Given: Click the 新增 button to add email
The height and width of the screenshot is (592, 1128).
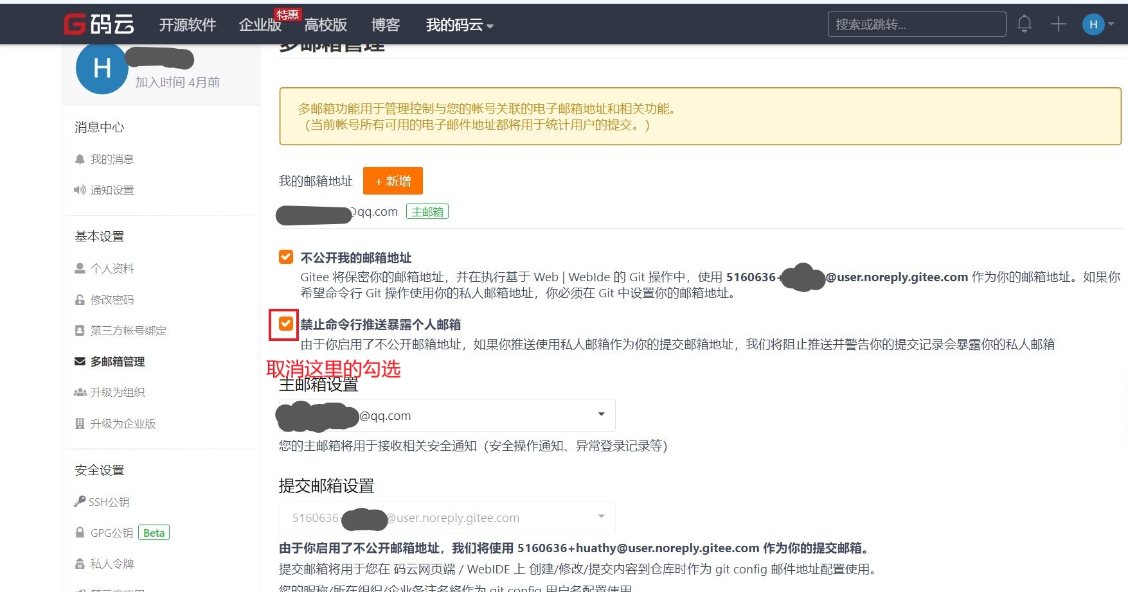Looking at the screenshot, I should pyautogui.click(x=393, y=180).
